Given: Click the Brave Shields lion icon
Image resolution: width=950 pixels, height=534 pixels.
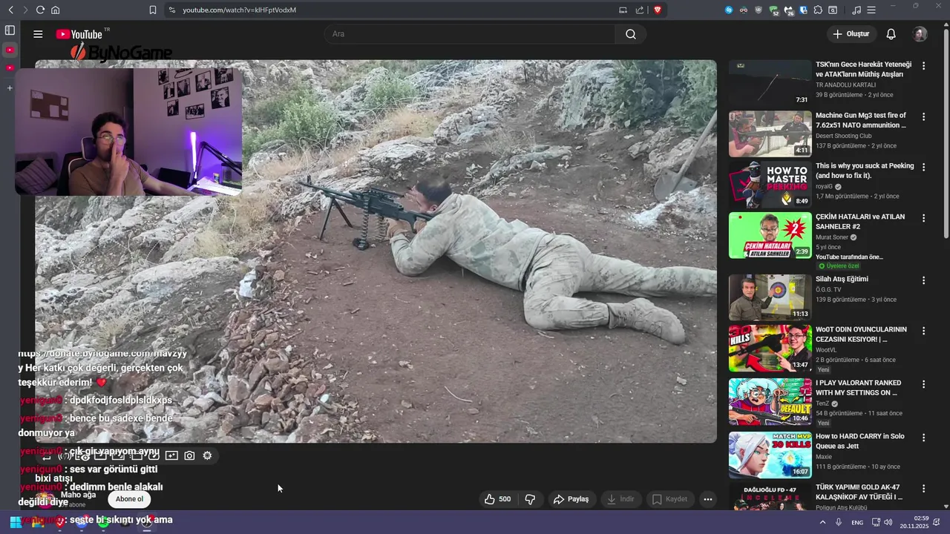Looking at the screenshot, I should click(x=657, y=10).
